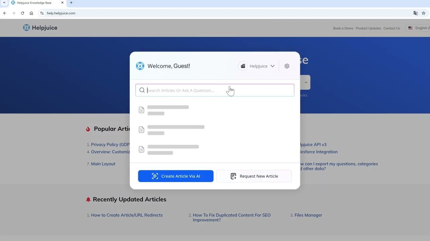Open Book a Demo link
Screen dimensions: 430x241
click(343, 28)
